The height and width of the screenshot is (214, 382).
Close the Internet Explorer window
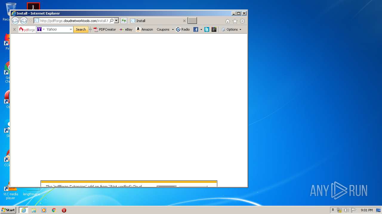click(x=244, y=13)
